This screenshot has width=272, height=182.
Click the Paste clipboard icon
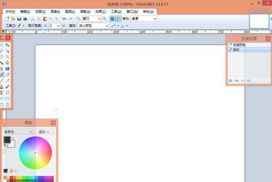(45, 18)
